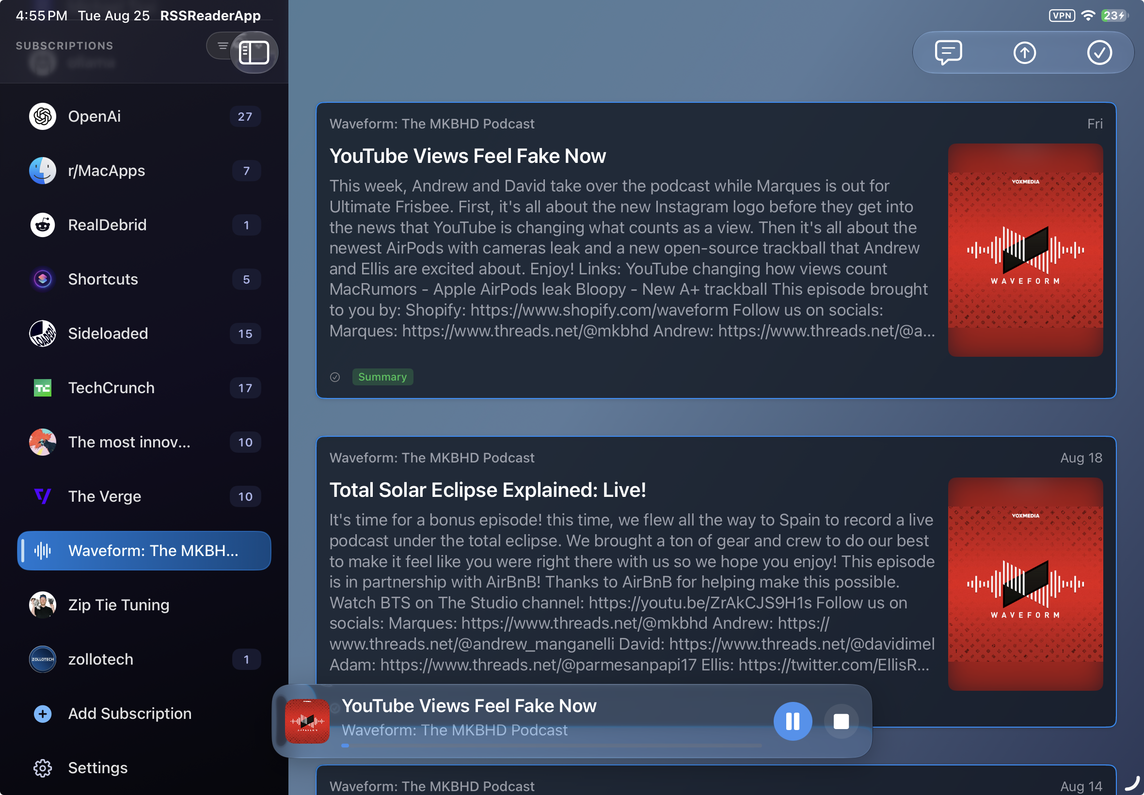Click the Sideloaded feed icon

pyautogui.click(x=43, y=334)
